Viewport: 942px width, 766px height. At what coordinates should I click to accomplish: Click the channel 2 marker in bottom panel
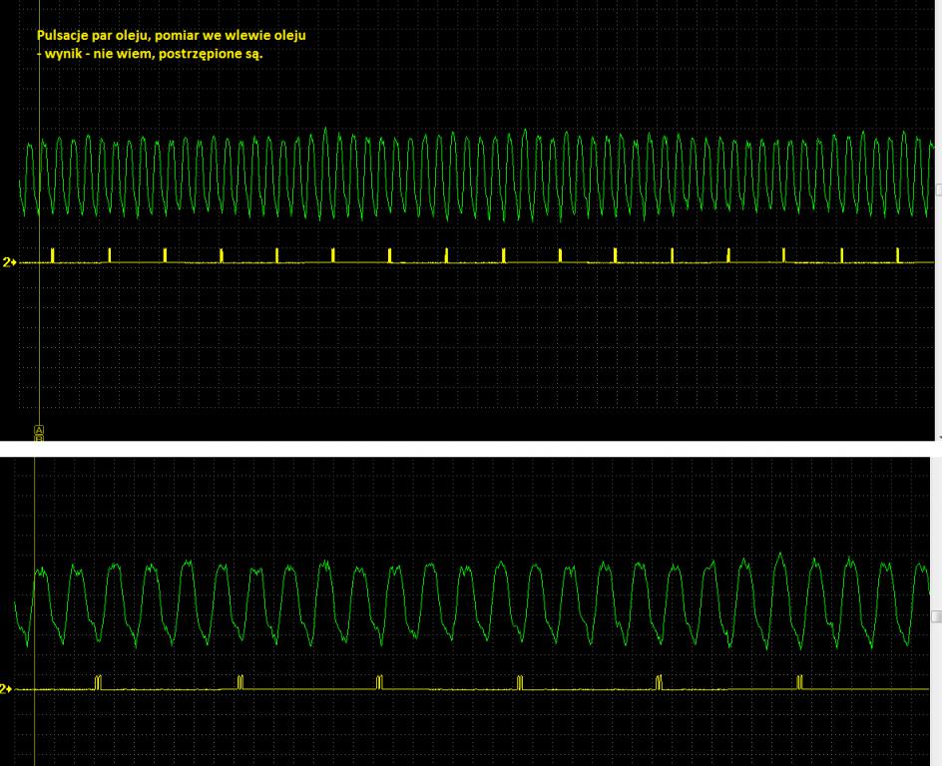click(7, 688)
